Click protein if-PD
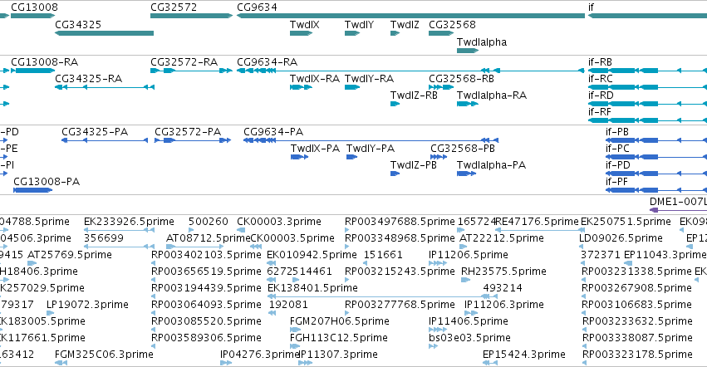 [618, 165]
